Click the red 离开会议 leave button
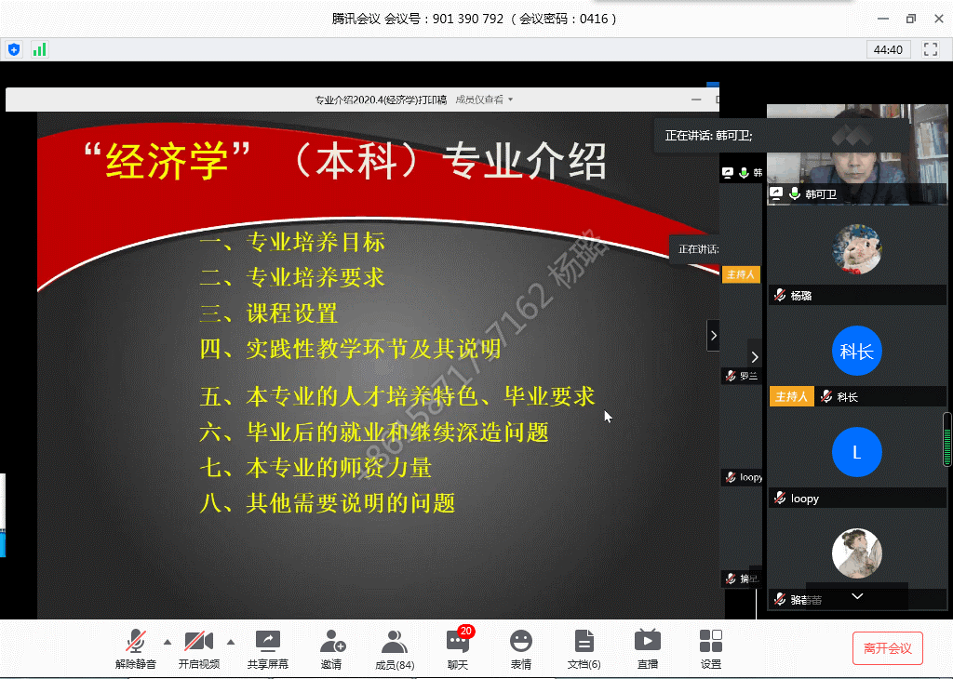This screenshot has height=679, width=953. coord(887,648)
